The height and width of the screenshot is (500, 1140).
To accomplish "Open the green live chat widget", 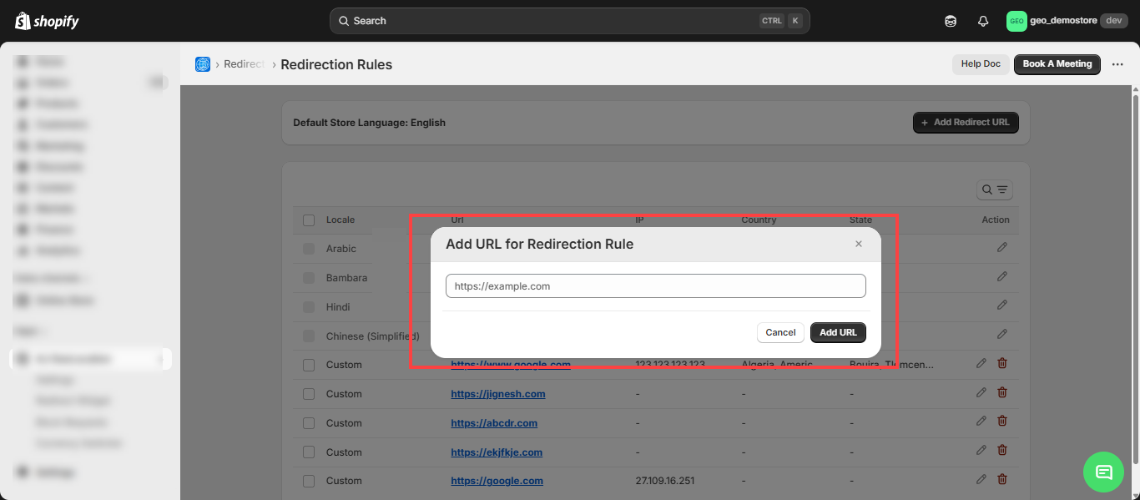I will [x=1103, y=472].
